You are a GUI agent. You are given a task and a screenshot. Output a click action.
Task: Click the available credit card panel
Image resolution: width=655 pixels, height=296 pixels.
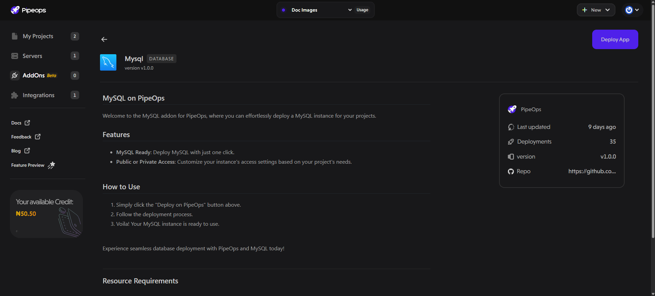tap(46, 214)
